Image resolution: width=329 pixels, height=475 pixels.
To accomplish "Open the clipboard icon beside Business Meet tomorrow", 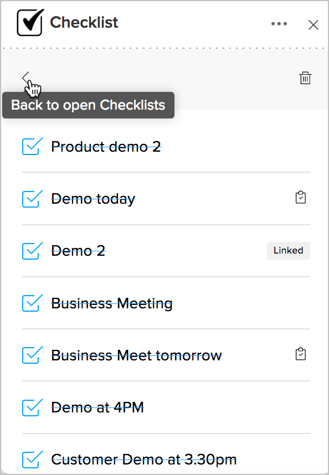I will click(301, 354).
